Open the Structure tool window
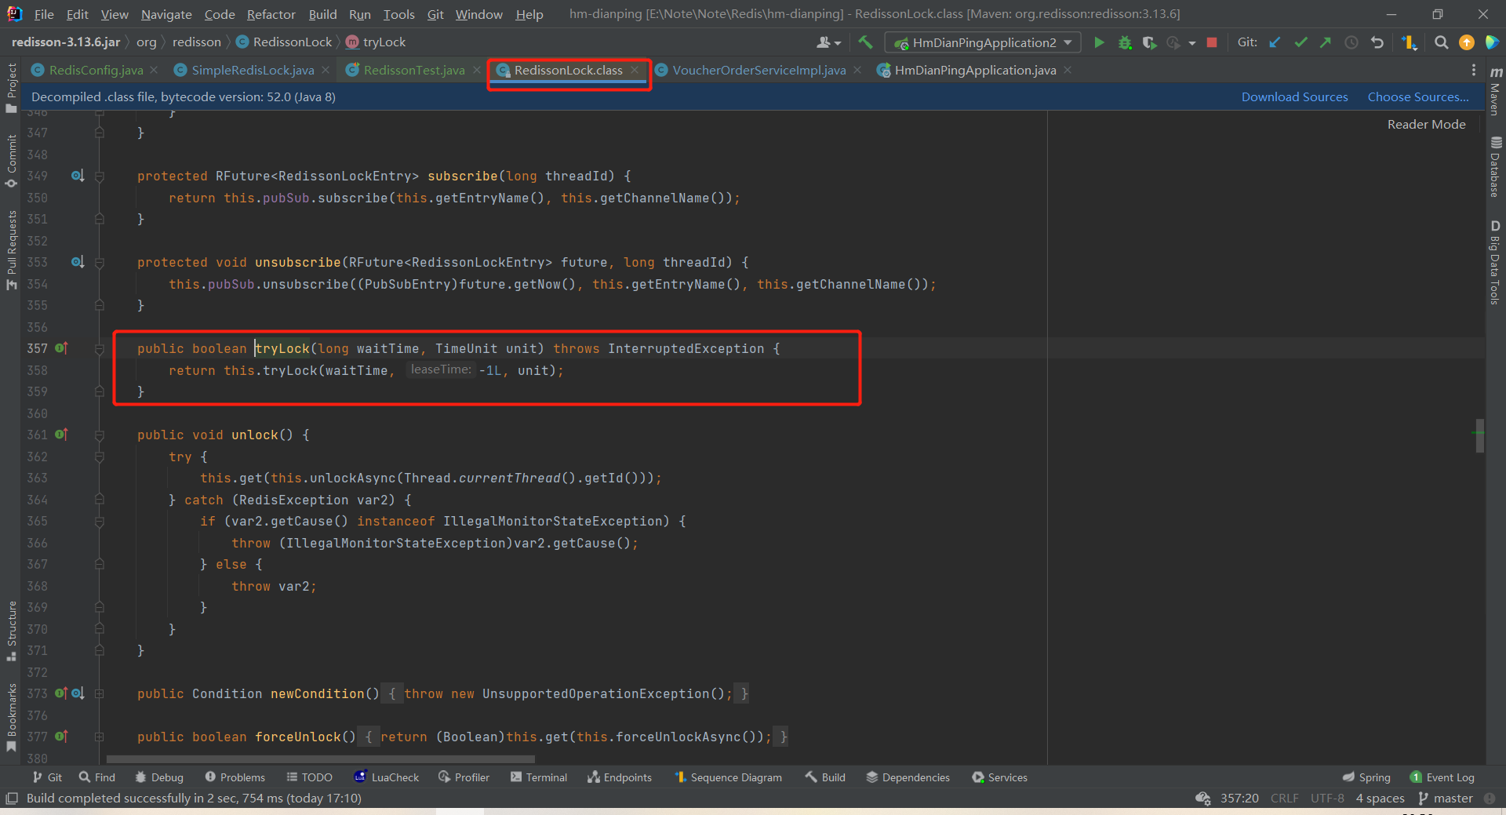Viewport: 1506px width, 815px height. [11, 631]
